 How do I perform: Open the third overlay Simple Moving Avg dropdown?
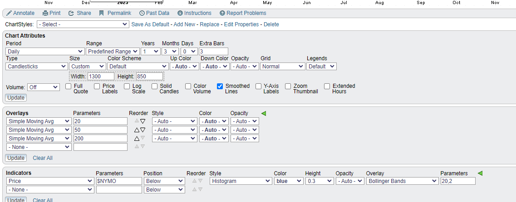click(39, 138)
